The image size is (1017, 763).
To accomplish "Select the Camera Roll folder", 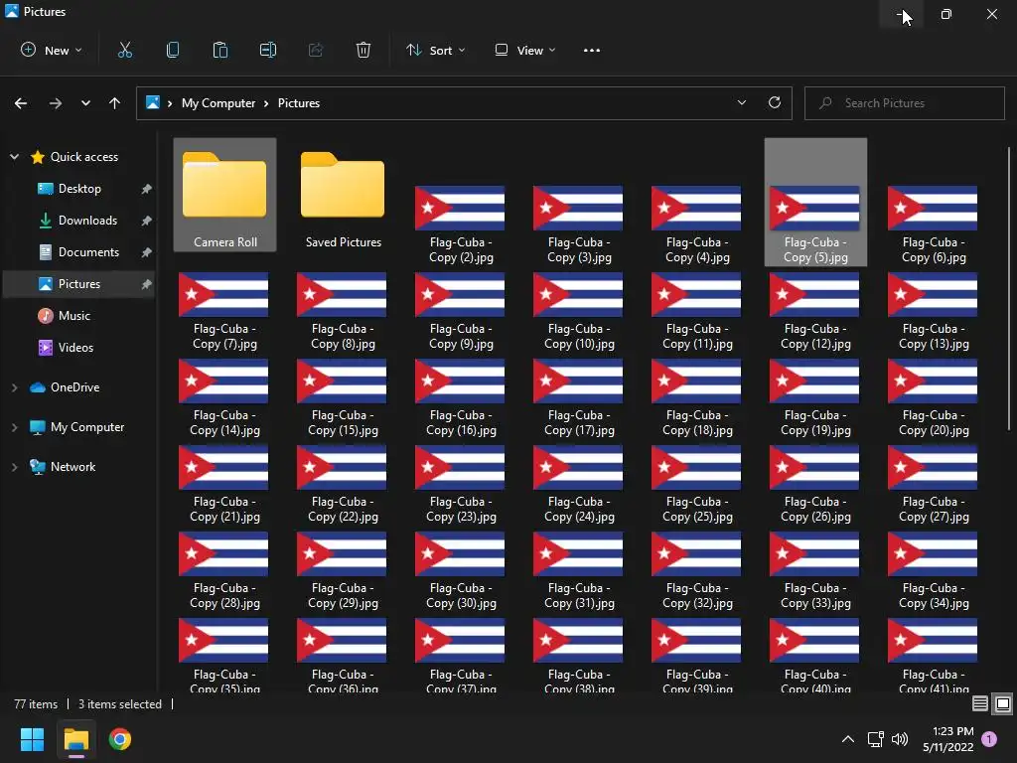I will point(224,195).
